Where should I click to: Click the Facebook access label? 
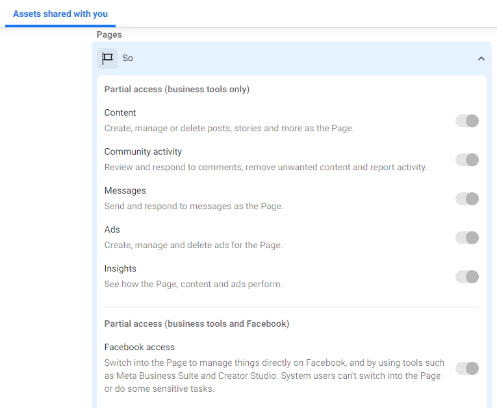pyautogui.click(x=140, y=347)
